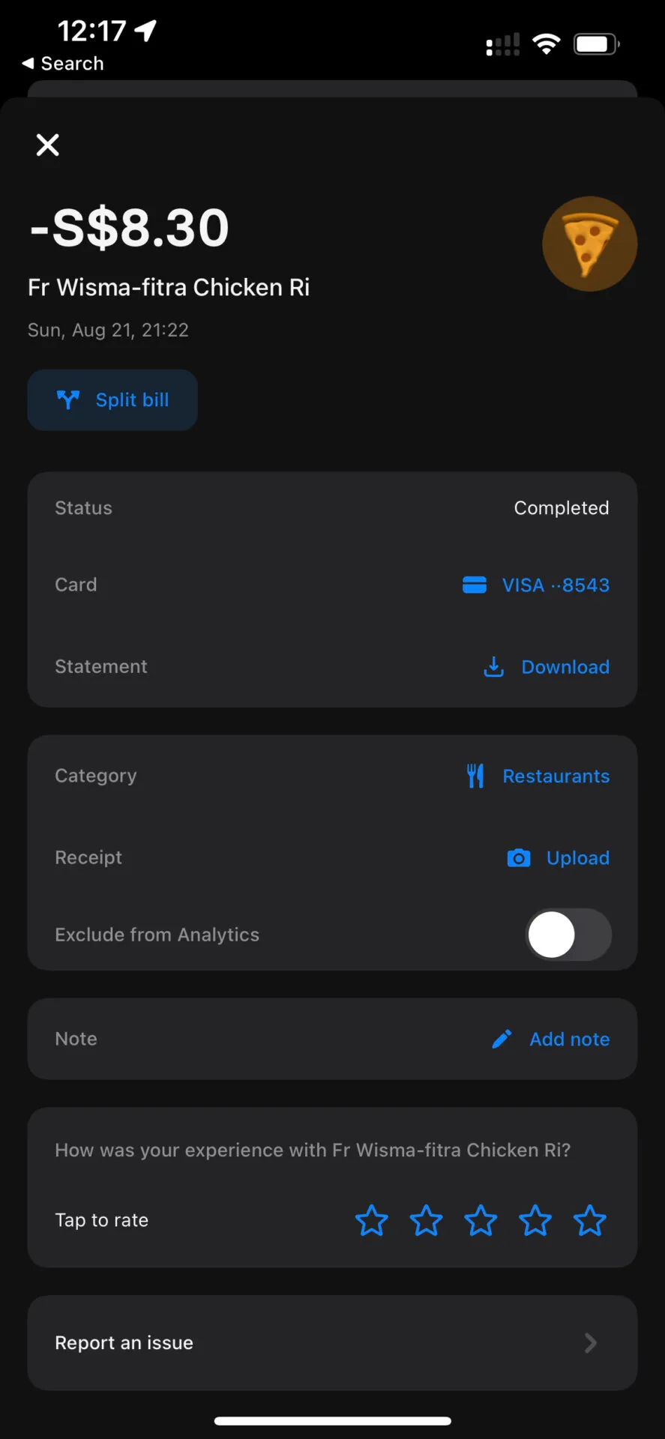Tap the fork and knife category icon

coord(475,776)
